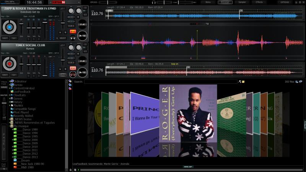The width and height of the screenshot is (306, 172).
Task: Click the lock icon below the folder tree
Action: pos(70,170)
